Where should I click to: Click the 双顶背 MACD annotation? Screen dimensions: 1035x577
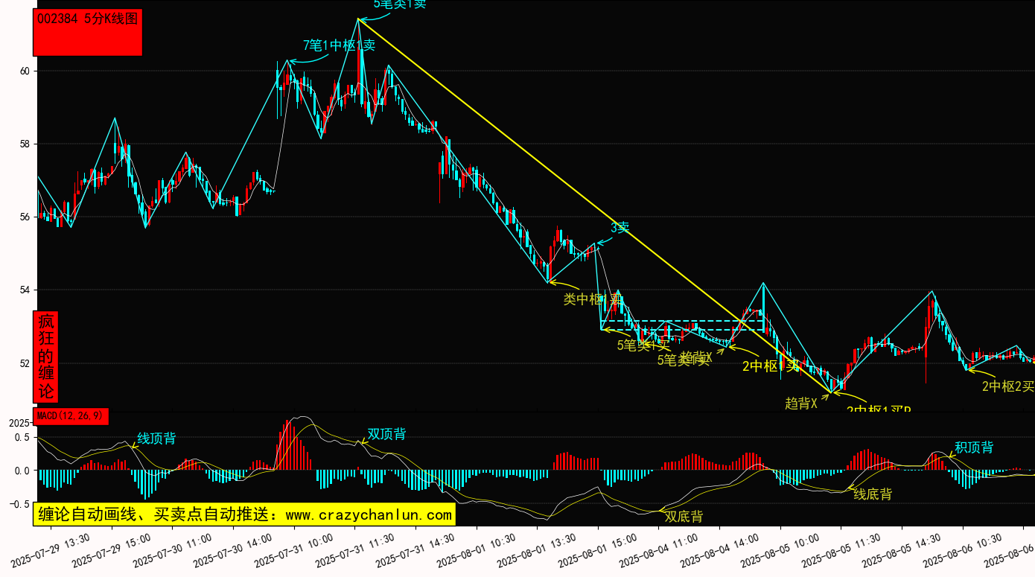(x=386, y=434)
